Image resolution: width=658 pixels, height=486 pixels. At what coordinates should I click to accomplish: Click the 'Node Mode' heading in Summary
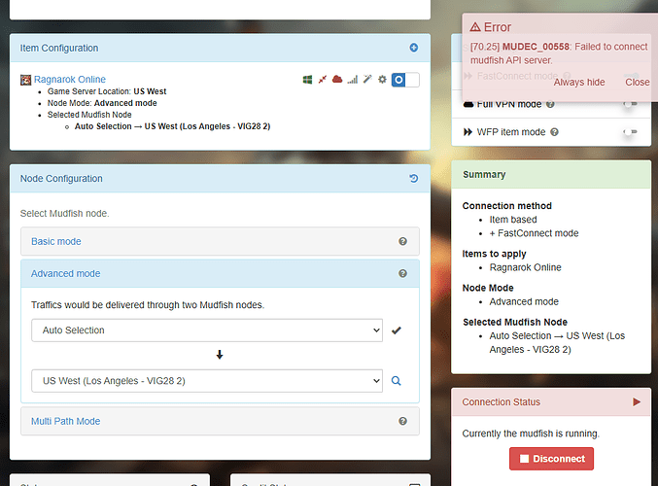pos(488,288)
